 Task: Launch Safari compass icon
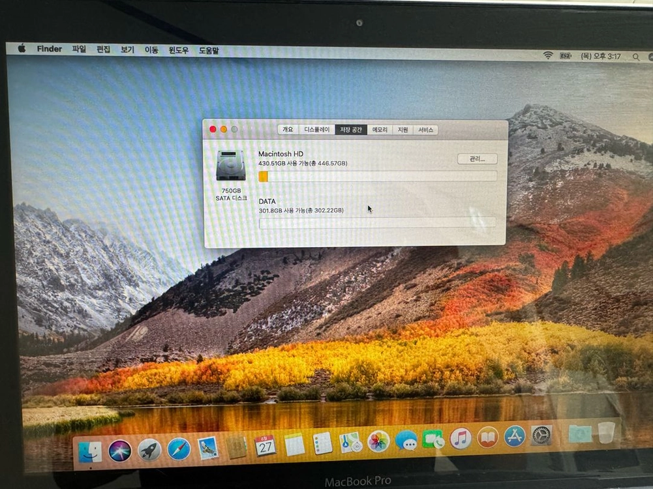[179, 449]
